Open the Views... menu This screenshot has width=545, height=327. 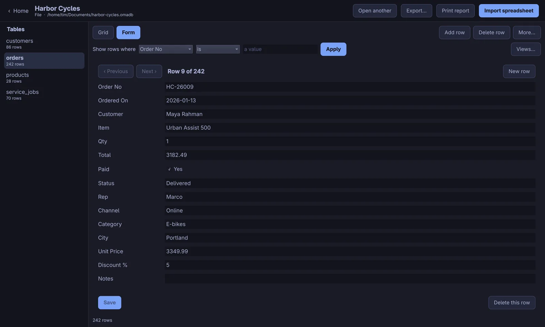point(526,49)
